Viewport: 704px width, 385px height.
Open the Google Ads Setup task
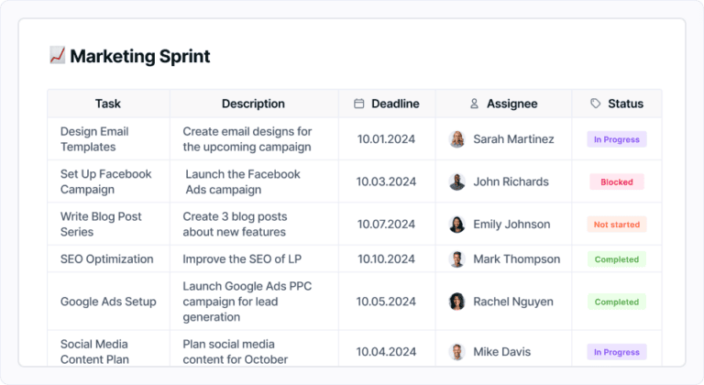pos(108,302)
